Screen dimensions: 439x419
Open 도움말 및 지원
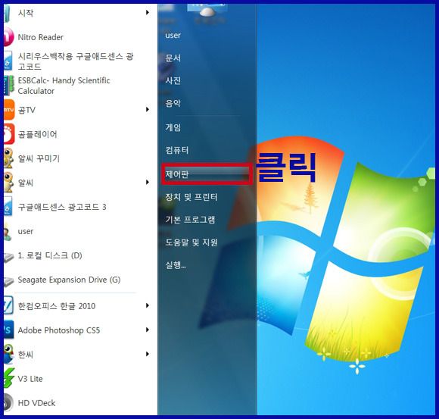coord(191,242)
